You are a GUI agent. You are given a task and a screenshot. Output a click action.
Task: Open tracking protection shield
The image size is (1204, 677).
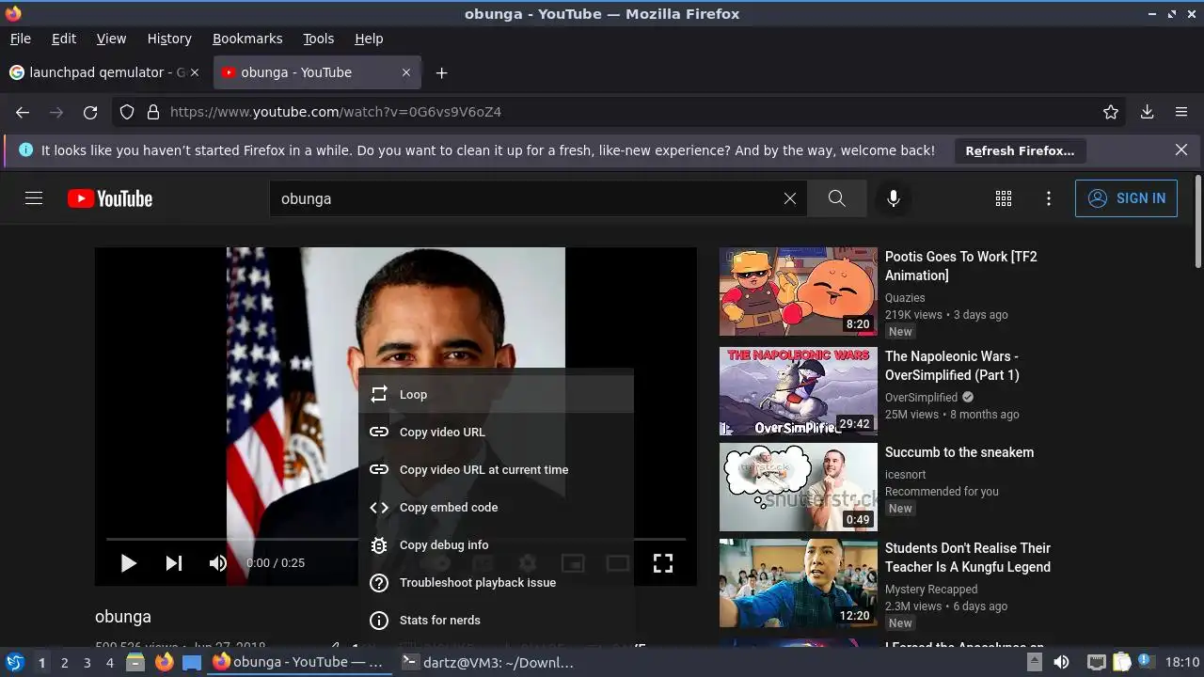point(128,112)
